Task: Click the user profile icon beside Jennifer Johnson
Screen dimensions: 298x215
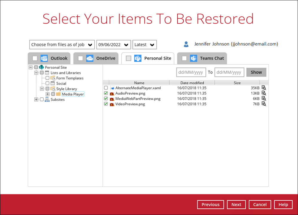Action: click(186, 44)
